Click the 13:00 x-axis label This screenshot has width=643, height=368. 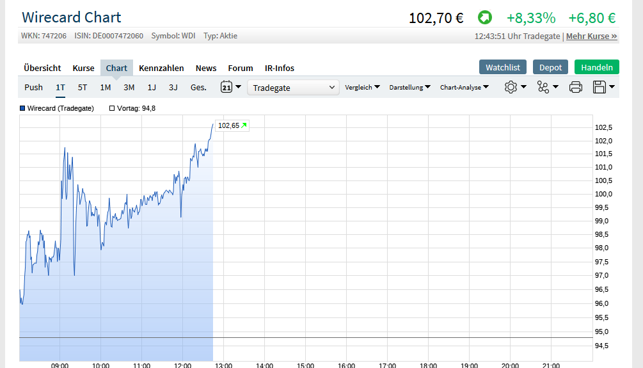223,365
